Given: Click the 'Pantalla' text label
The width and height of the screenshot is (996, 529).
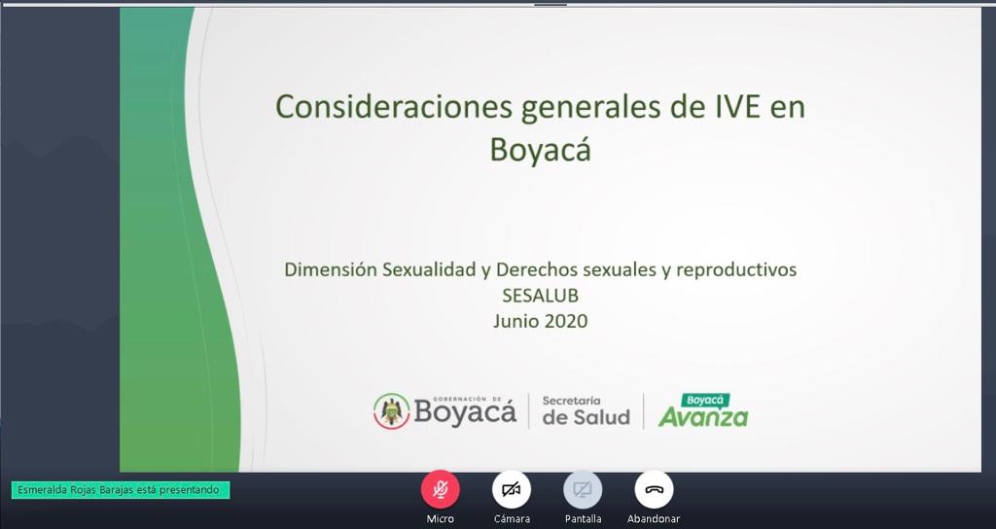Looking at the screenshot, I should (583, 519).
